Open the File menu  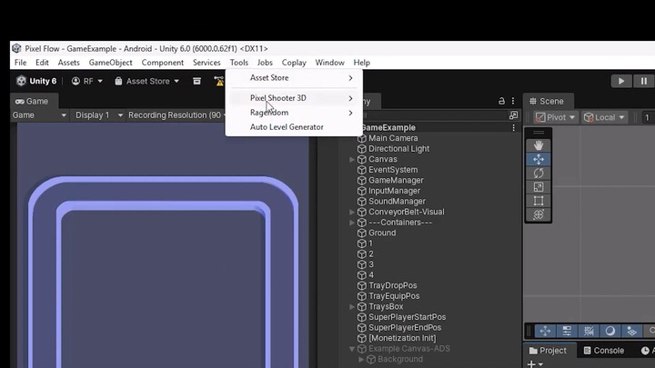(x=20, y=63)
